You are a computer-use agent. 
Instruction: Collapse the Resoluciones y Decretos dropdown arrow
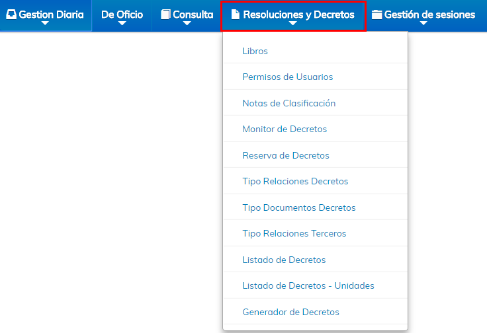[293, 23]
